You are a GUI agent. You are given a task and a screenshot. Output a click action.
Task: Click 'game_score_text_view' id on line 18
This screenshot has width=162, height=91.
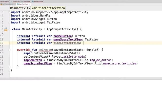[120, 63]
